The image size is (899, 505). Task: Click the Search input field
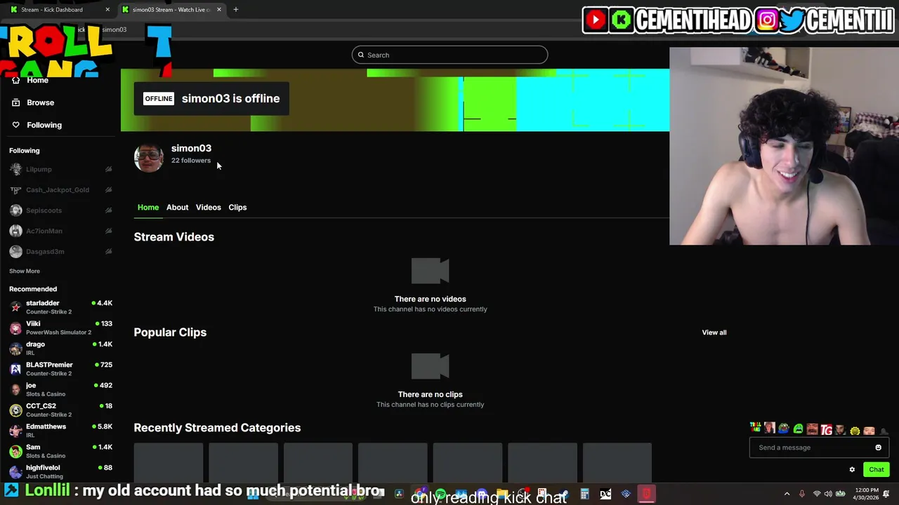[449, 55]
